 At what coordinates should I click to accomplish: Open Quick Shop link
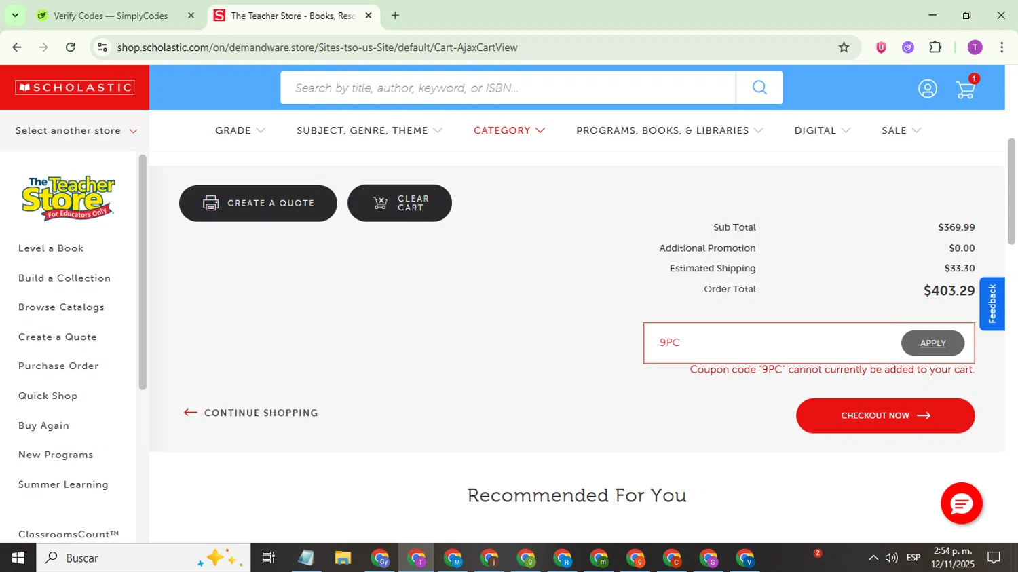[x=48, y=396]
